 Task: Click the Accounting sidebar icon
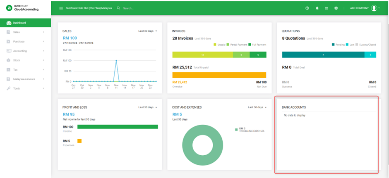9,51
